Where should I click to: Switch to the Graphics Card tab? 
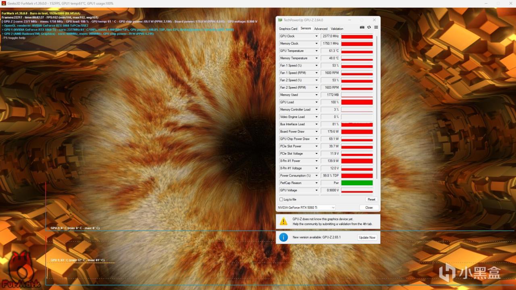[x=288, y=29]
